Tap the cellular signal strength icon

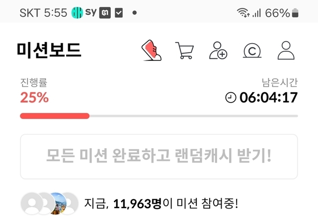[x=256, y=13]
